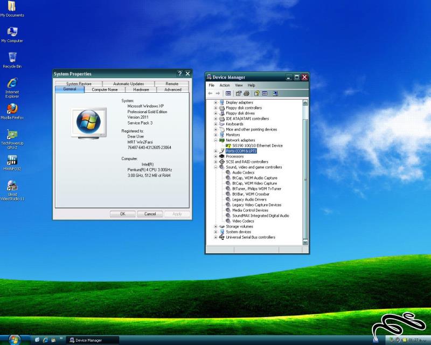Image resolution: width=431 pixels, height=345 pixels.
Task: Launch Internet Explorer from quick launch
Action: [x=45, y=340]
